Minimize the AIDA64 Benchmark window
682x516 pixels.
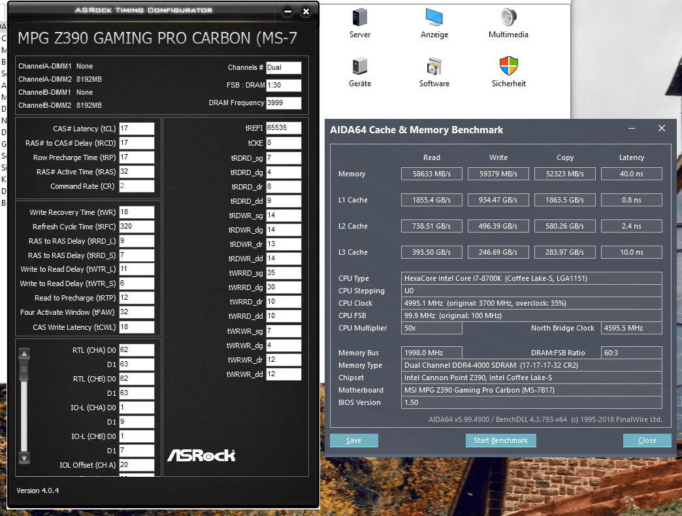coord(632,128)
